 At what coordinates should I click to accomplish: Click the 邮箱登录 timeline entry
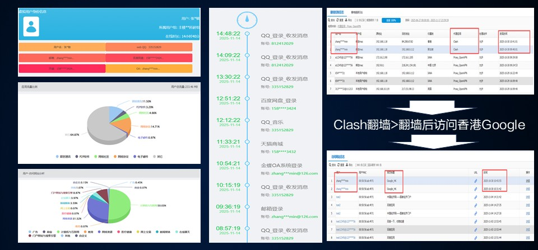point(272,209)
